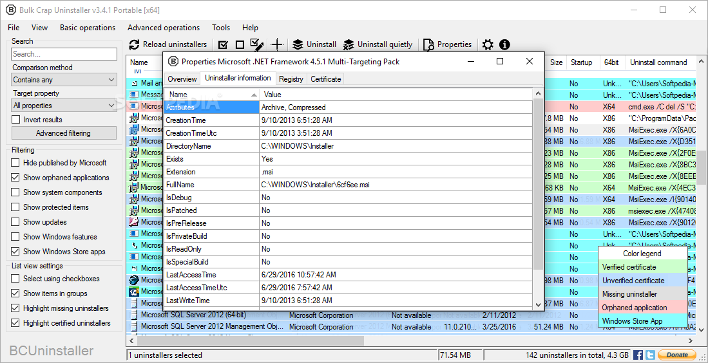Select the FullName property row
Viewport: 708px width, 363px height.
pos(348,185)
